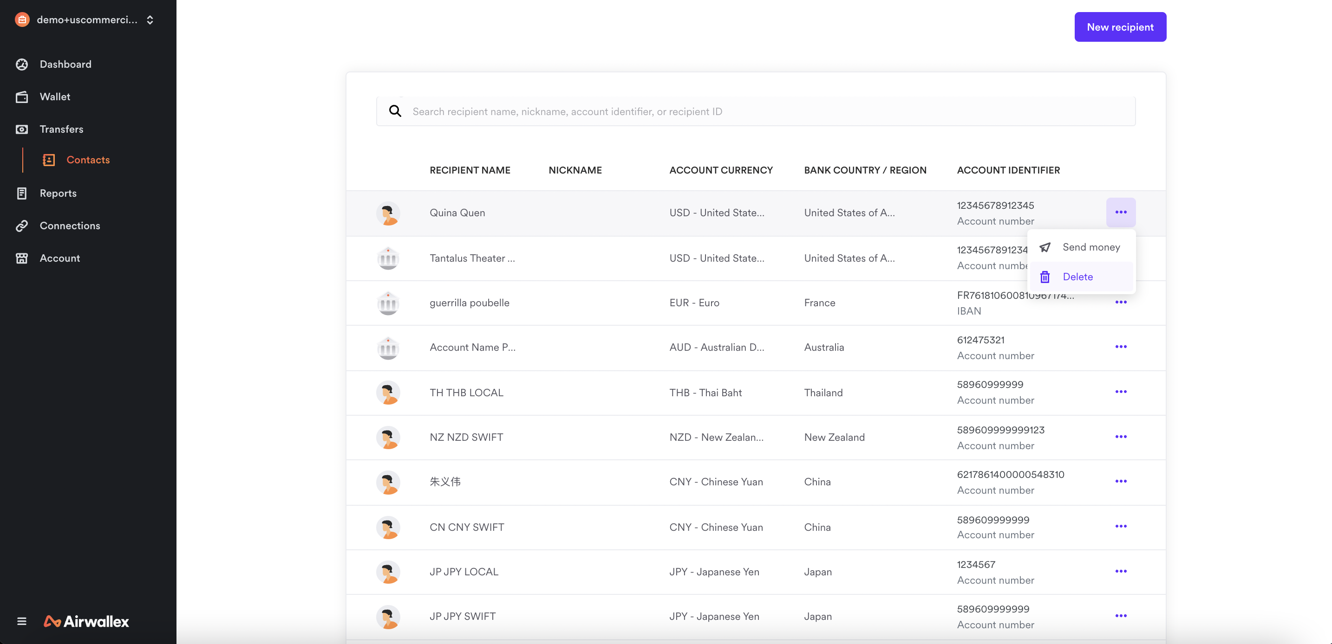Click Thailand country cell
The width and height of the screenshot is (1332, 644).
click(823, 393)
